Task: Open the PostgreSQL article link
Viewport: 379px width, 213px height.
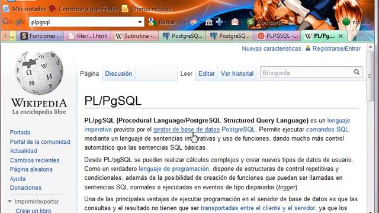Action: click(x=238, y=130)
